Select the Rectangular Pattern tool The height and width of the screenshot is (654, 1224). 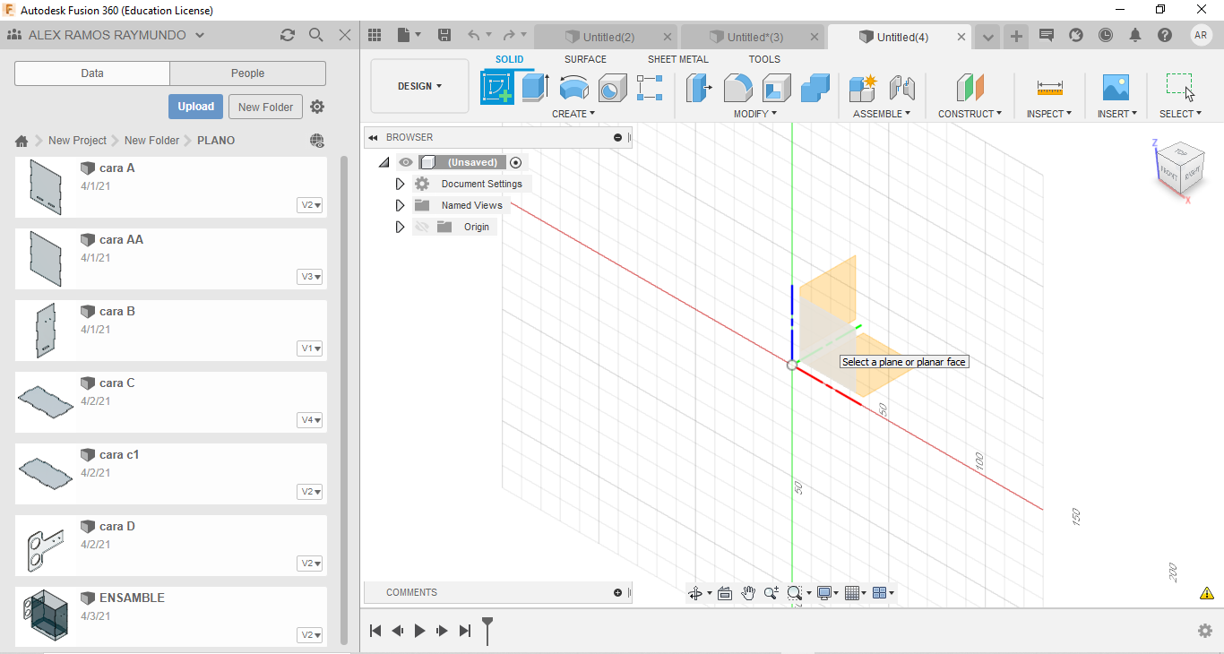click(650, 88)
